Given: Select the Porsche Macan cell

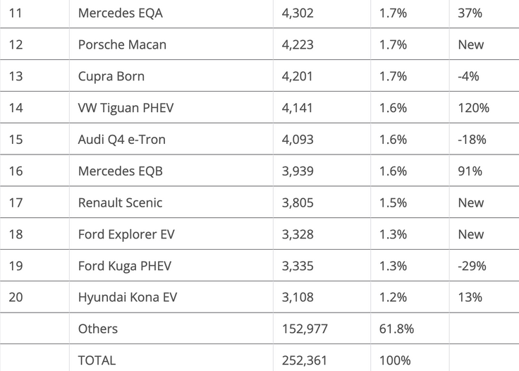Looking at the screenshot, I should [122, 44].
